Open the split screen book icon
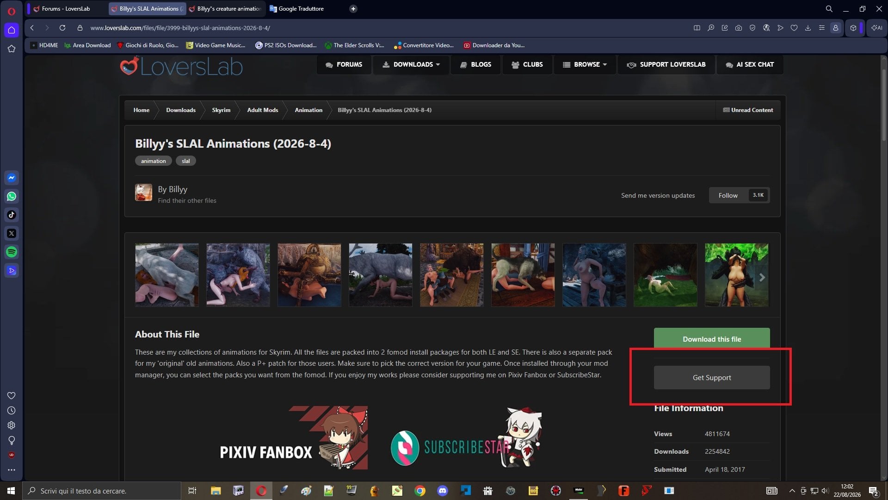The image size is (888, 500). (697, 28)
